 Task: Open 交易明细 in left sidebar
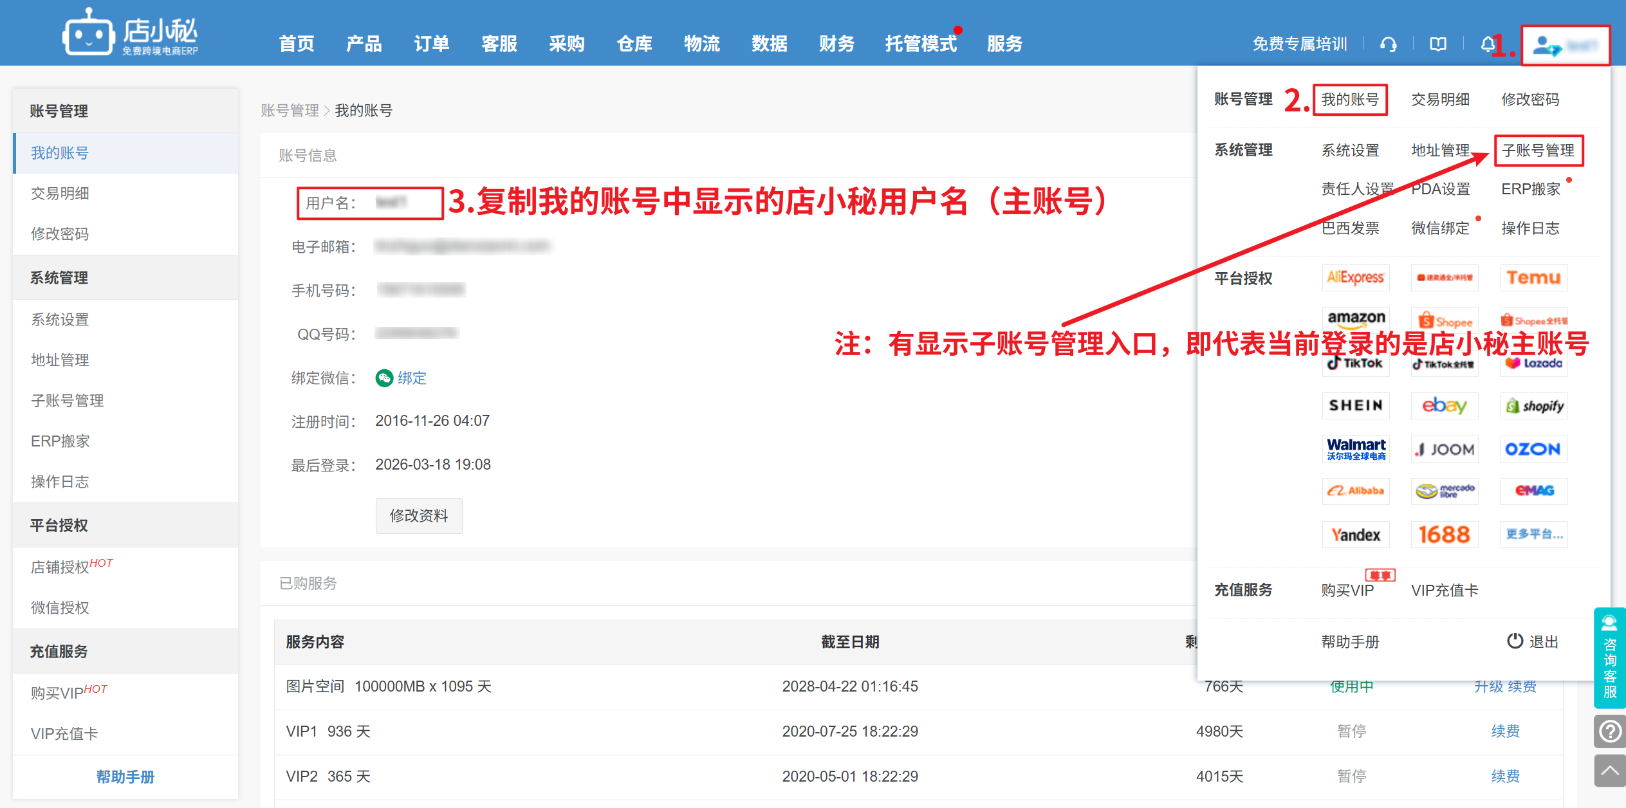pyautogui.click(x=60, y=193)
